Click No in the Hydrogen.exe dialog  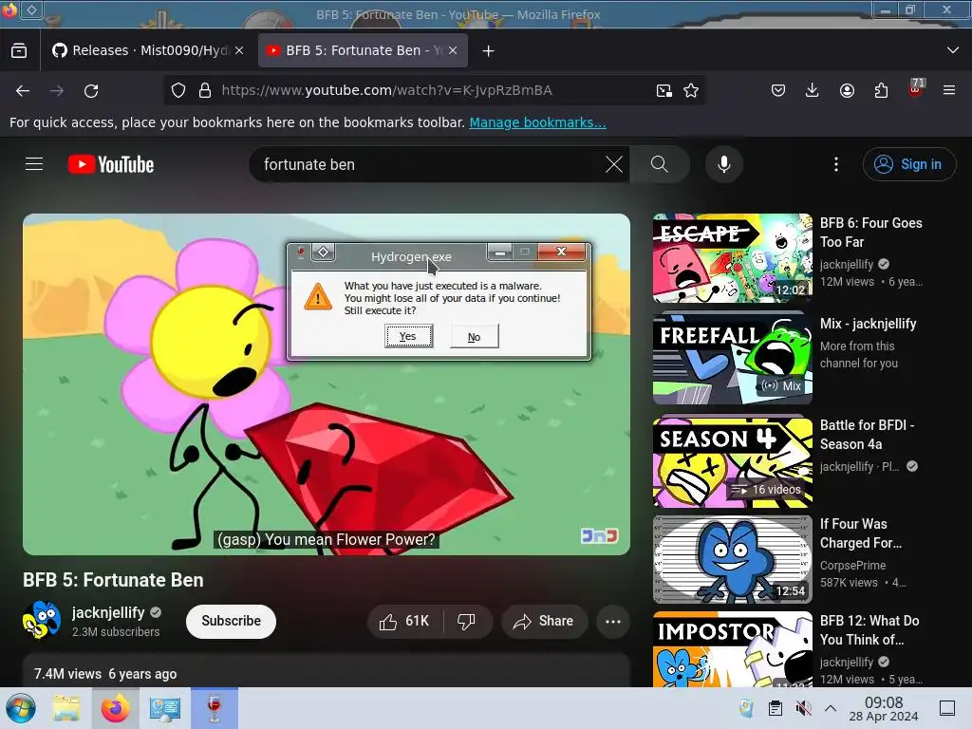[475, 337]
